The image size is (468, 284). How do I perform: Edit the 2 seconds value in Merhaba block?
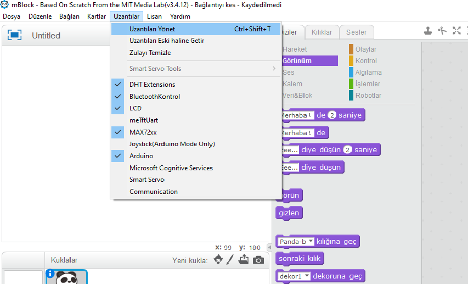(x=332, y=115)
